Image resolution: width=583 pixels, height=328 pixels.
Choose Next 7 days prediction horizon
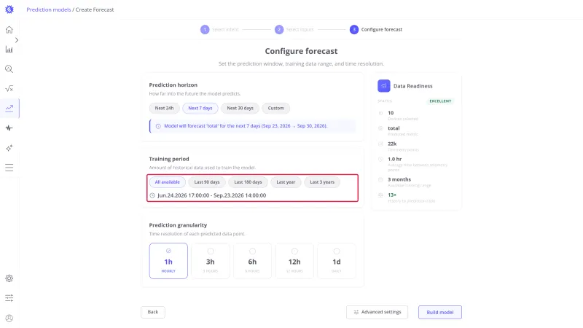click(200, 108)
